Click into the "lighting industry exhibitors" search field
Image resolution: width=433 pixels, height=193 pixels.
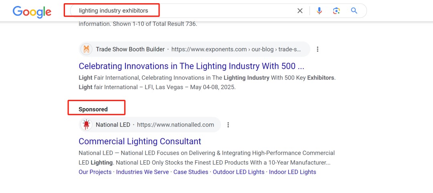click(x=180, y=11)
